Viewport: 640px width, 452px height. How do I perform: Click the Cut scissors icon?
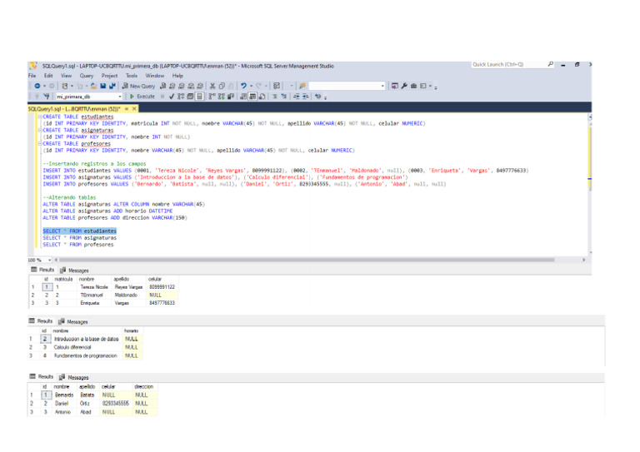[212, 86]
